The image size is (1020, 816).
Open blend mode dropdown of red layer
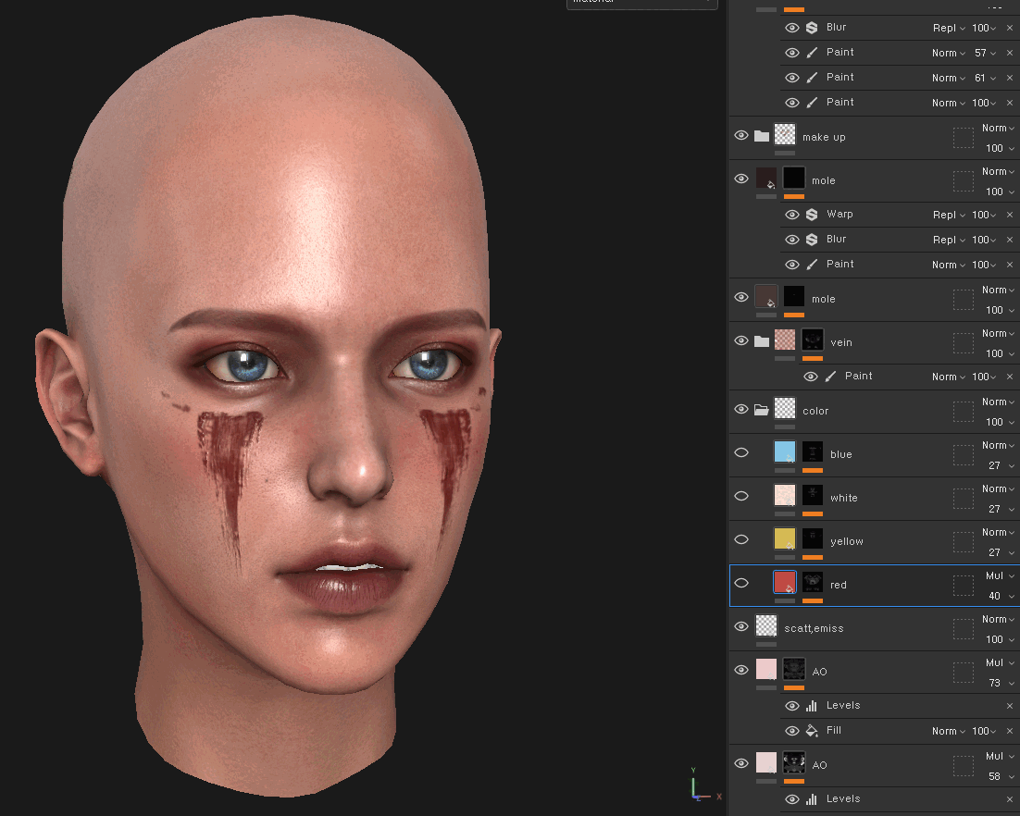[998, 575]
